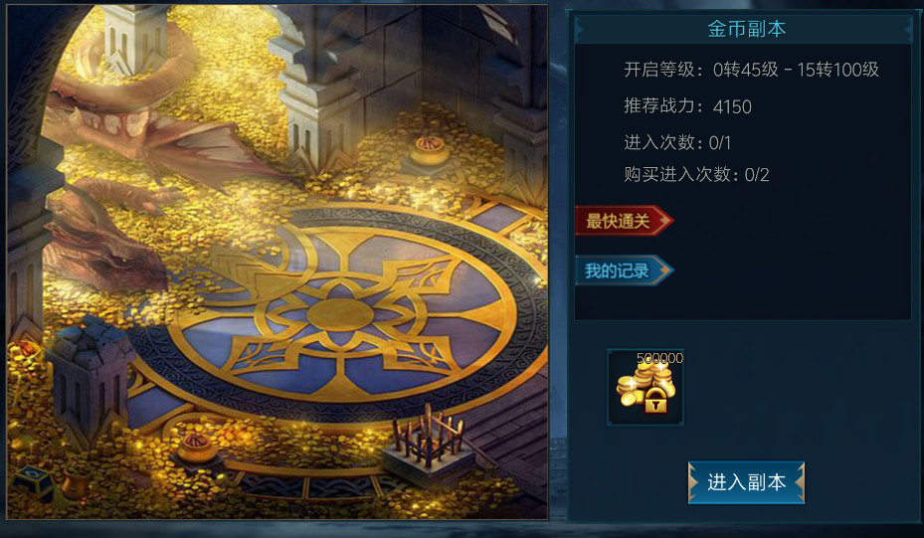Click the 金币副本 title header
Screen dimensions: 924x538
click(x=746, y=29)
